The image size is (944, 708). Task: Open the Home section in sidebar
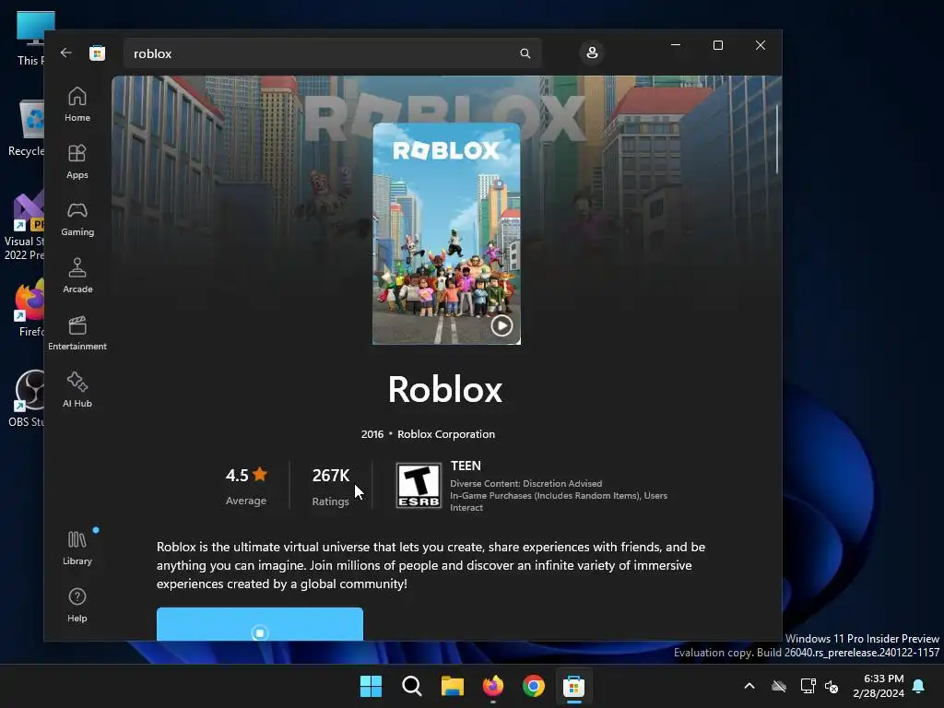[77, 104]
